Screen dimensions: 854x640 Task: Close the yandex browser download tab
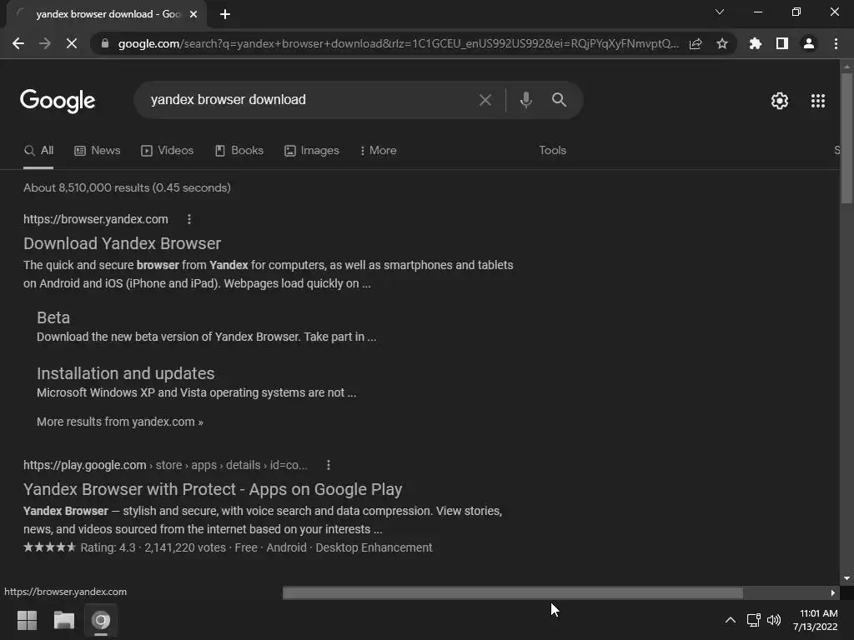pos(193,14)
